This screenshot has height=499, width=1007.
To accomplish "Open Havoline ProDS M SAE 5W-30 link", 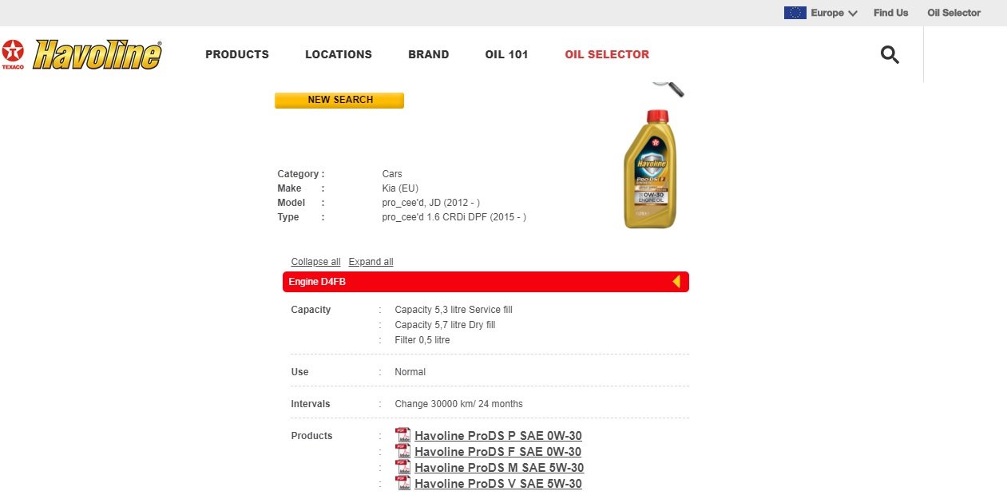I will (x=499, y=468).
